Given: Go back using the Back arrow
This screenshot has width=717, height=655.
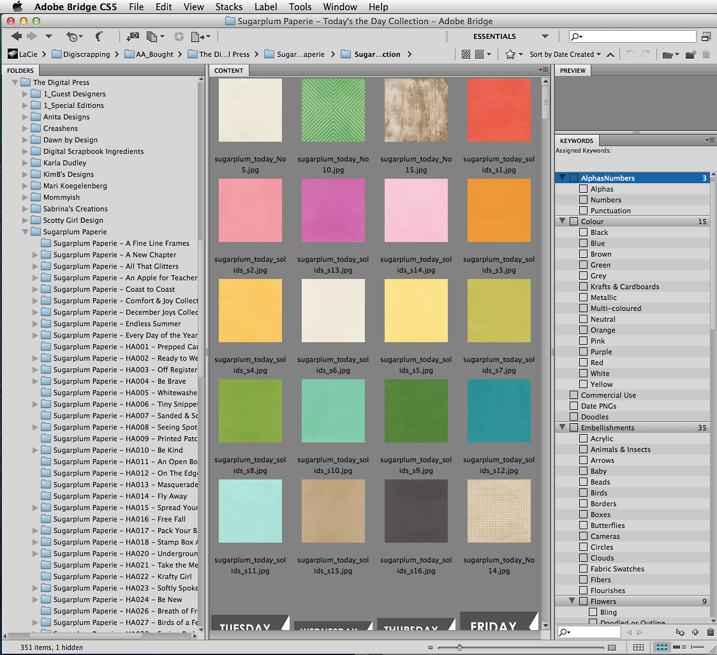Looking at the screenshot, I should (x=17, y=36).
